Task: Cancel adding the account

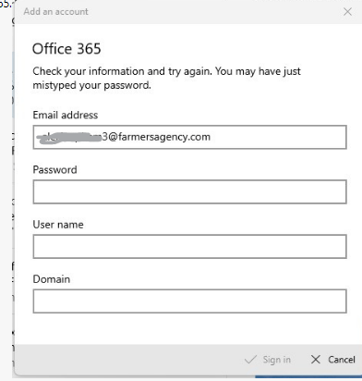Action: 332,360
